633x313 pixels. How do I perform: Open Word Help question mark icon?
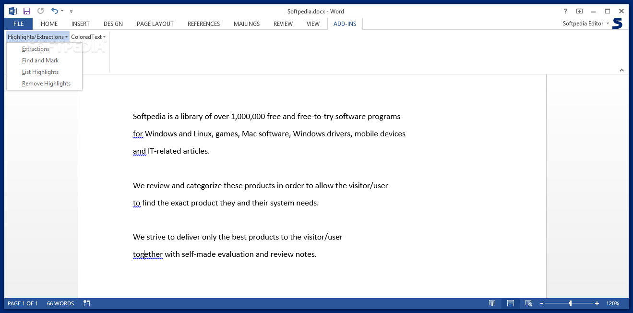click(565, 11)
